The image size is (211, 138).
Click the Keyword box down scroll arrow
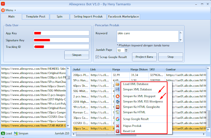click(x=181, y=40)
